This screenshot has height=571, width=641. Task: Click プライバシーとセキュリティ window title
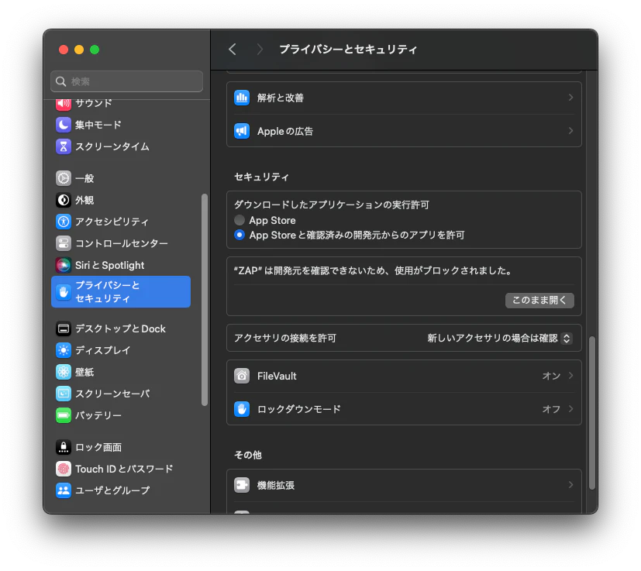coord(348,50)
